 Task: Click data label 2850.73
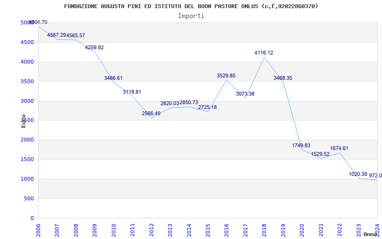coord(189,102)
